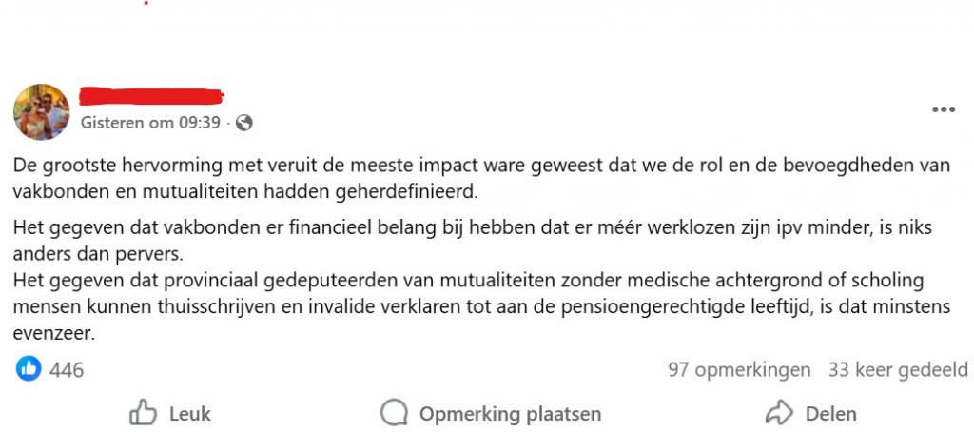Open the "97 opmerkingen" comments link
This screenshot has width=974, height=432.
(739, 369)
